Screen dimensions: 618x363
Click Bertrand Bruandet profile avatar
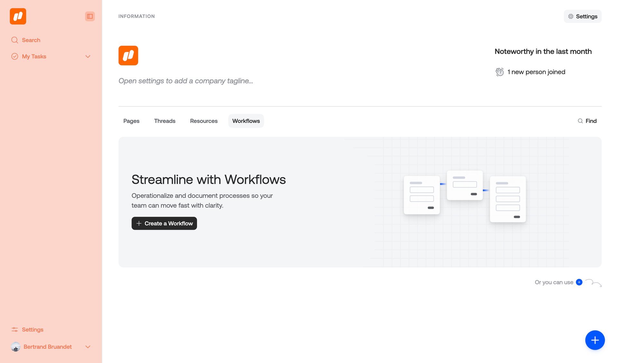[15, 347]
